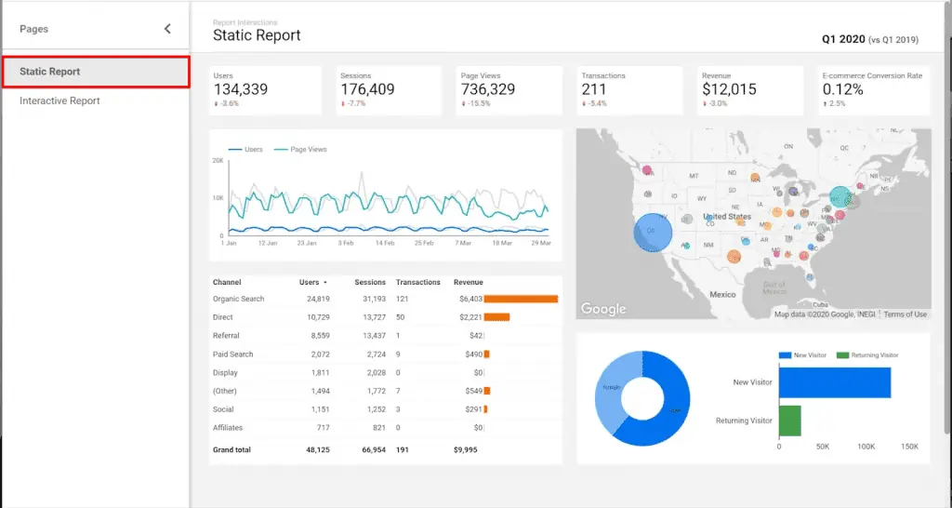Screen dimensions: 952x508
Task: Sort table by the Sessions column header
Action: 369,282
